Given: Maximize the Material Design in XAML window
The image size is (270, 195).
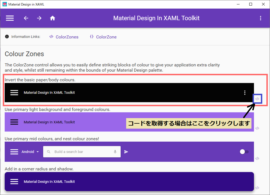Looking at the screenshot, I should 251,4.
